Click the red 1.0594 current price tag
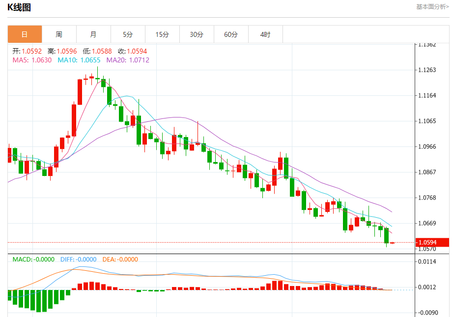The width and height of the screenshot is (453, 317). click(432, 242)
